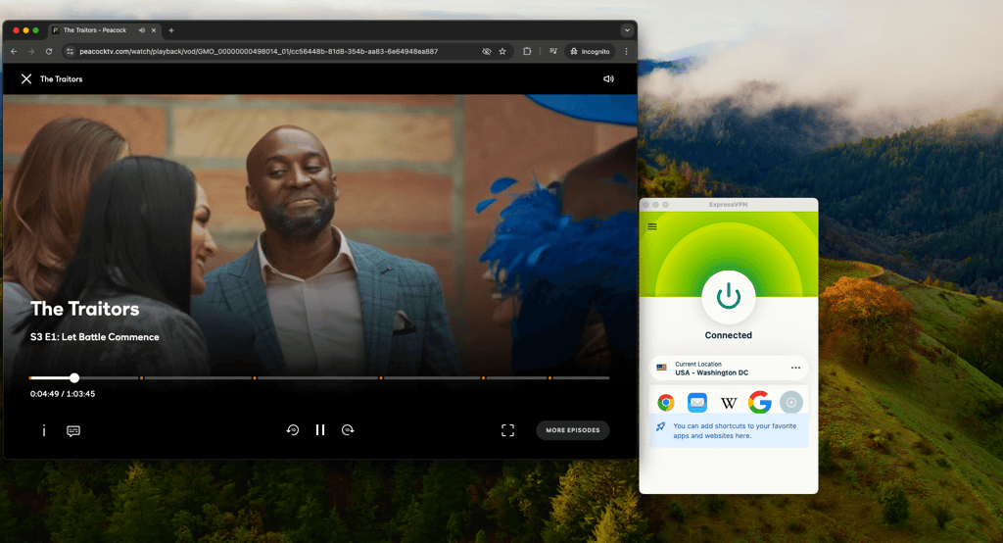Viewport: 1003px width, 543px height.
Task: Click the 0:04:49 / 1:03:45 timestamp
Action: coord(63,394)
